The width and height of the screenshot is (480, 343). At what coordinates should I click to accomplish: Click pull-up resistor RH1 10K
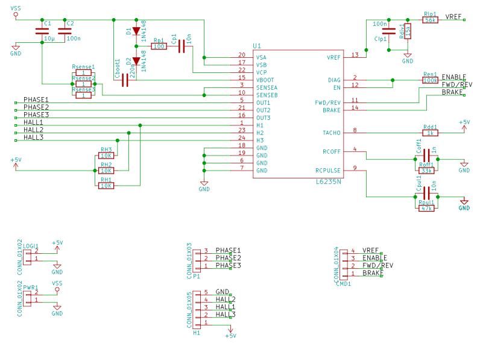pyautogui.click(x=106, y=186)
